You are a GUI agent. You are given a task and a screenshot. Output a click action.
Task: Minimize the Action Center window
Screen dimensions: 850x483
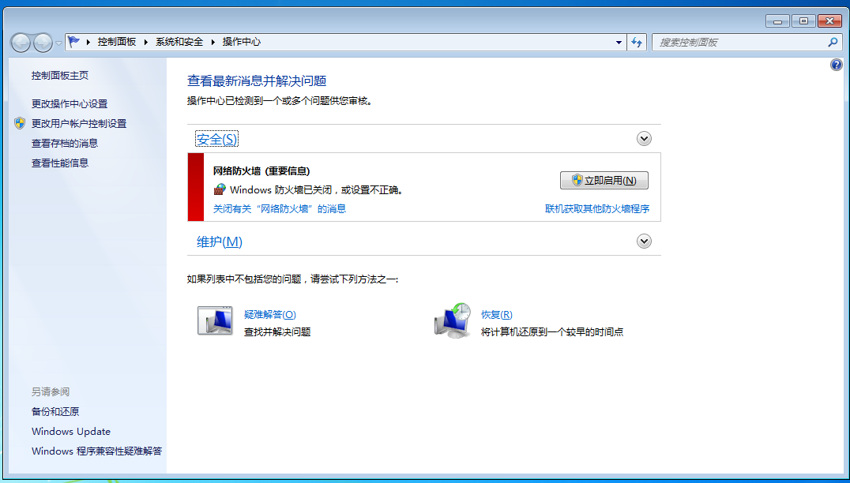(777, 21)
